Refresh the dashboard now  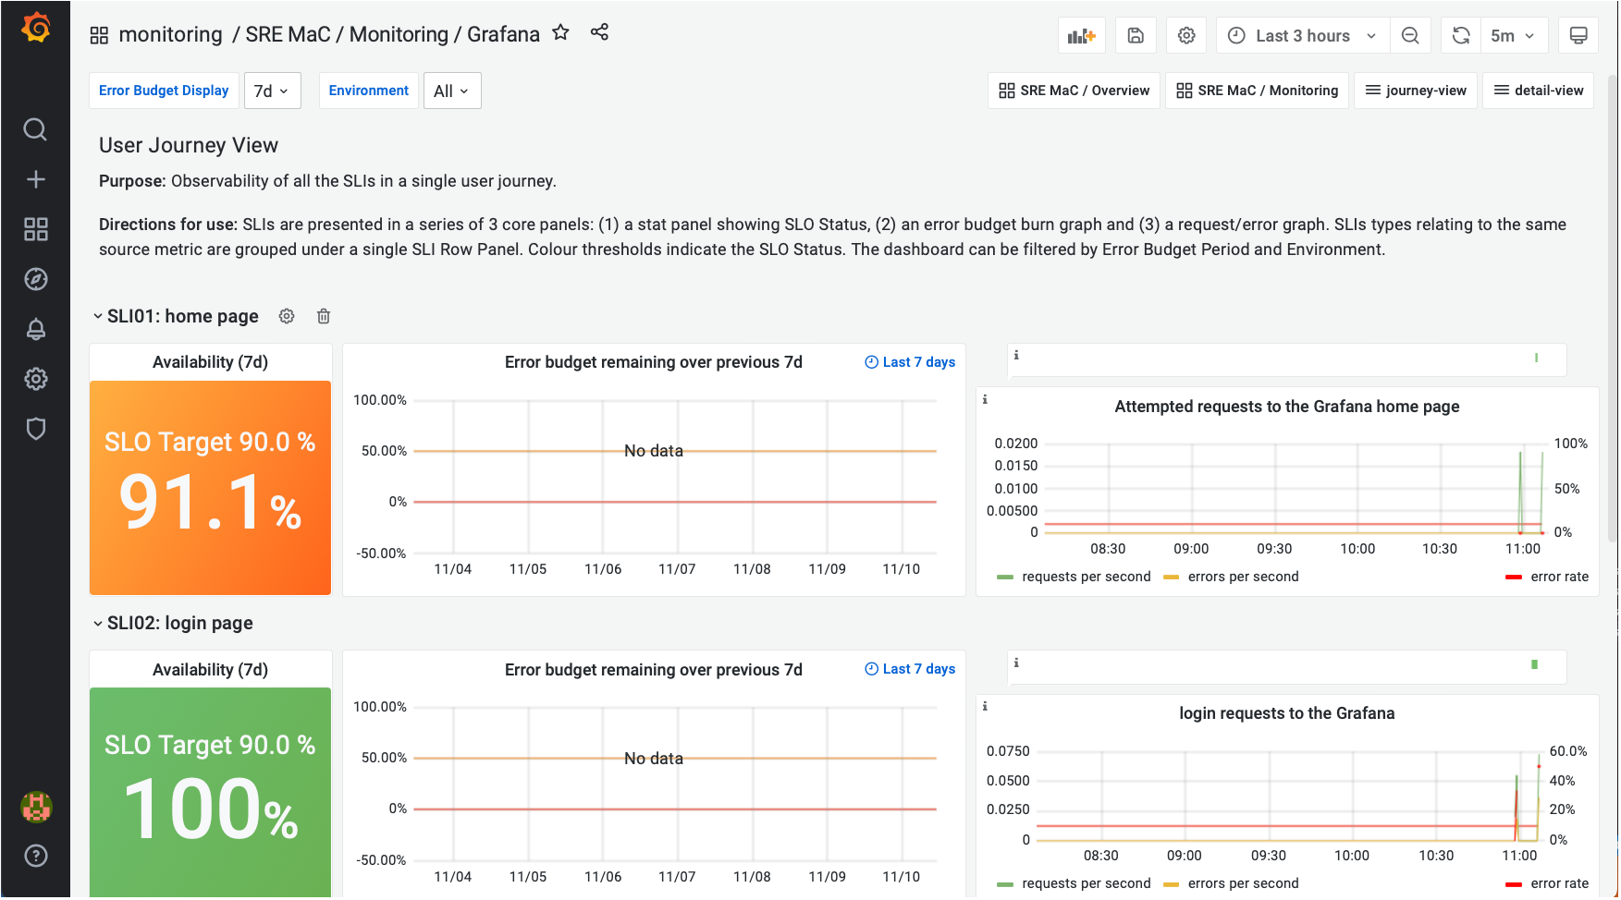pos(1461,36)
